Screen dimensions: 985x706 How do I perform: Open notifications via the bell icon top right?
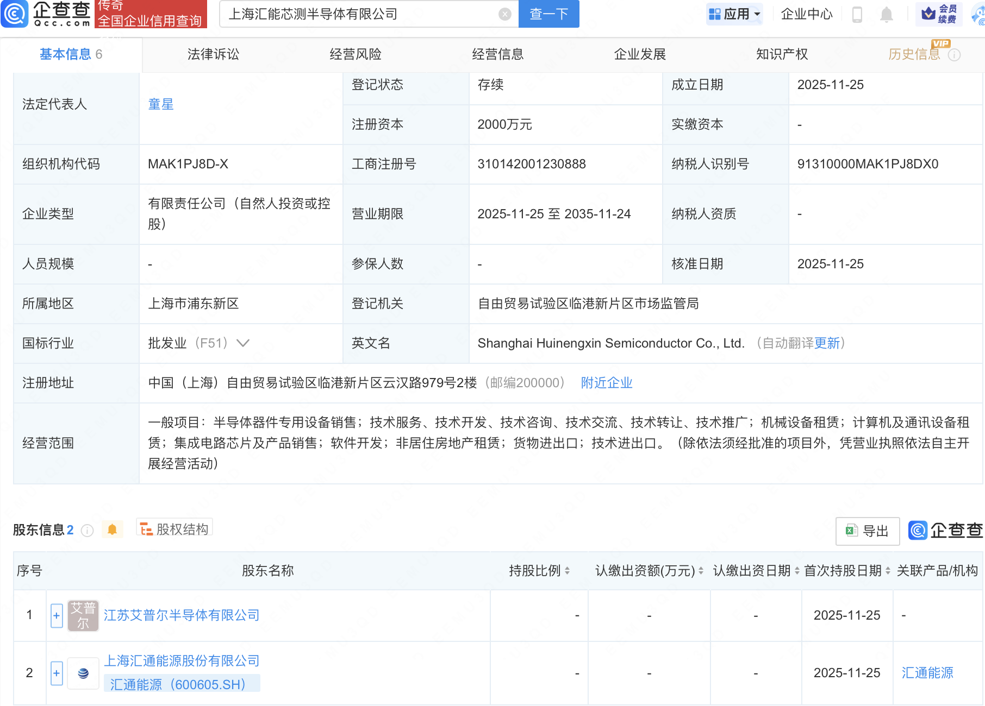pyautogui.click(x=886, y=15)
